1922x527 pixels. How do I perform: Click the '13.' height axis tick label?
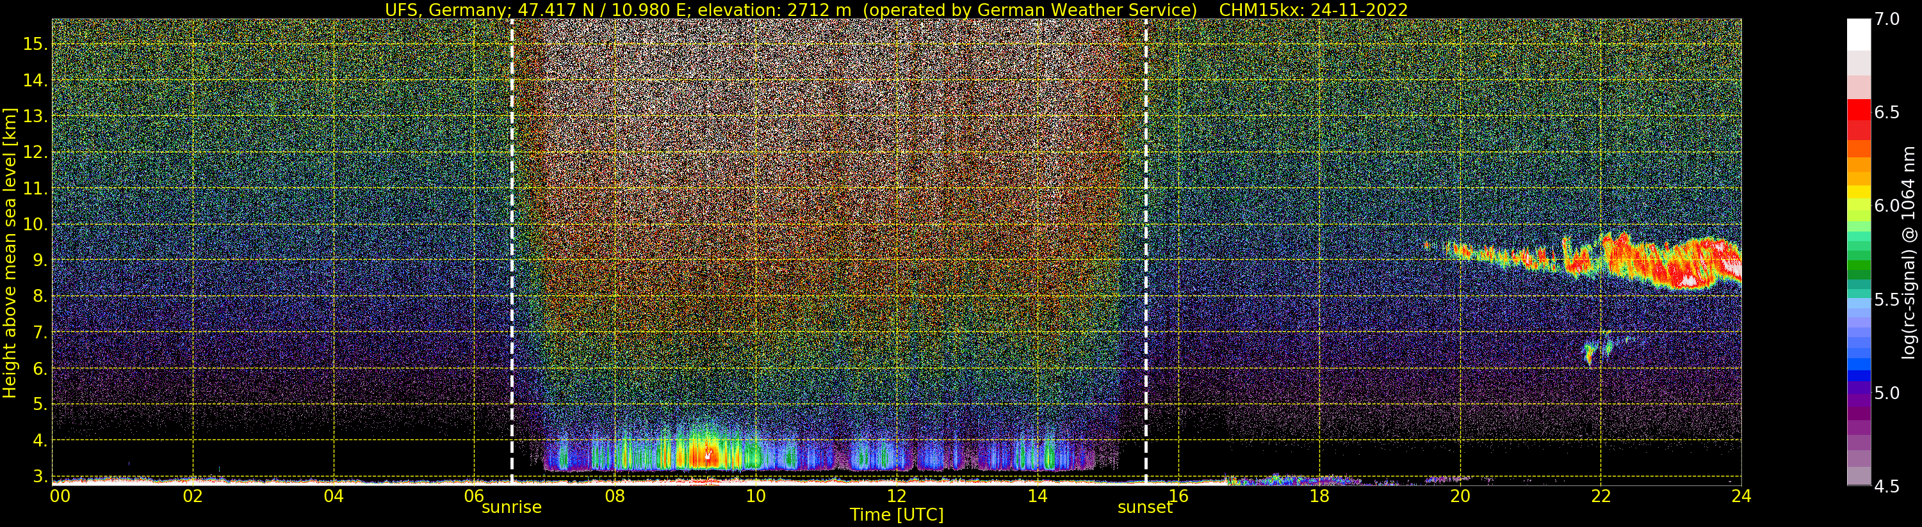click(35, 116)
